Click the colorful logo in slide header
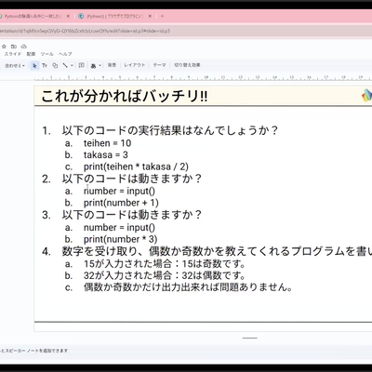 tap(366, 96)
